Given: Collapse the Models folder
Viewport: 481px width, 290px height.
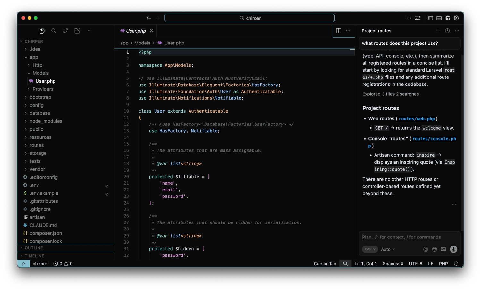Looking at the screenshot, I should pos(66,73).
